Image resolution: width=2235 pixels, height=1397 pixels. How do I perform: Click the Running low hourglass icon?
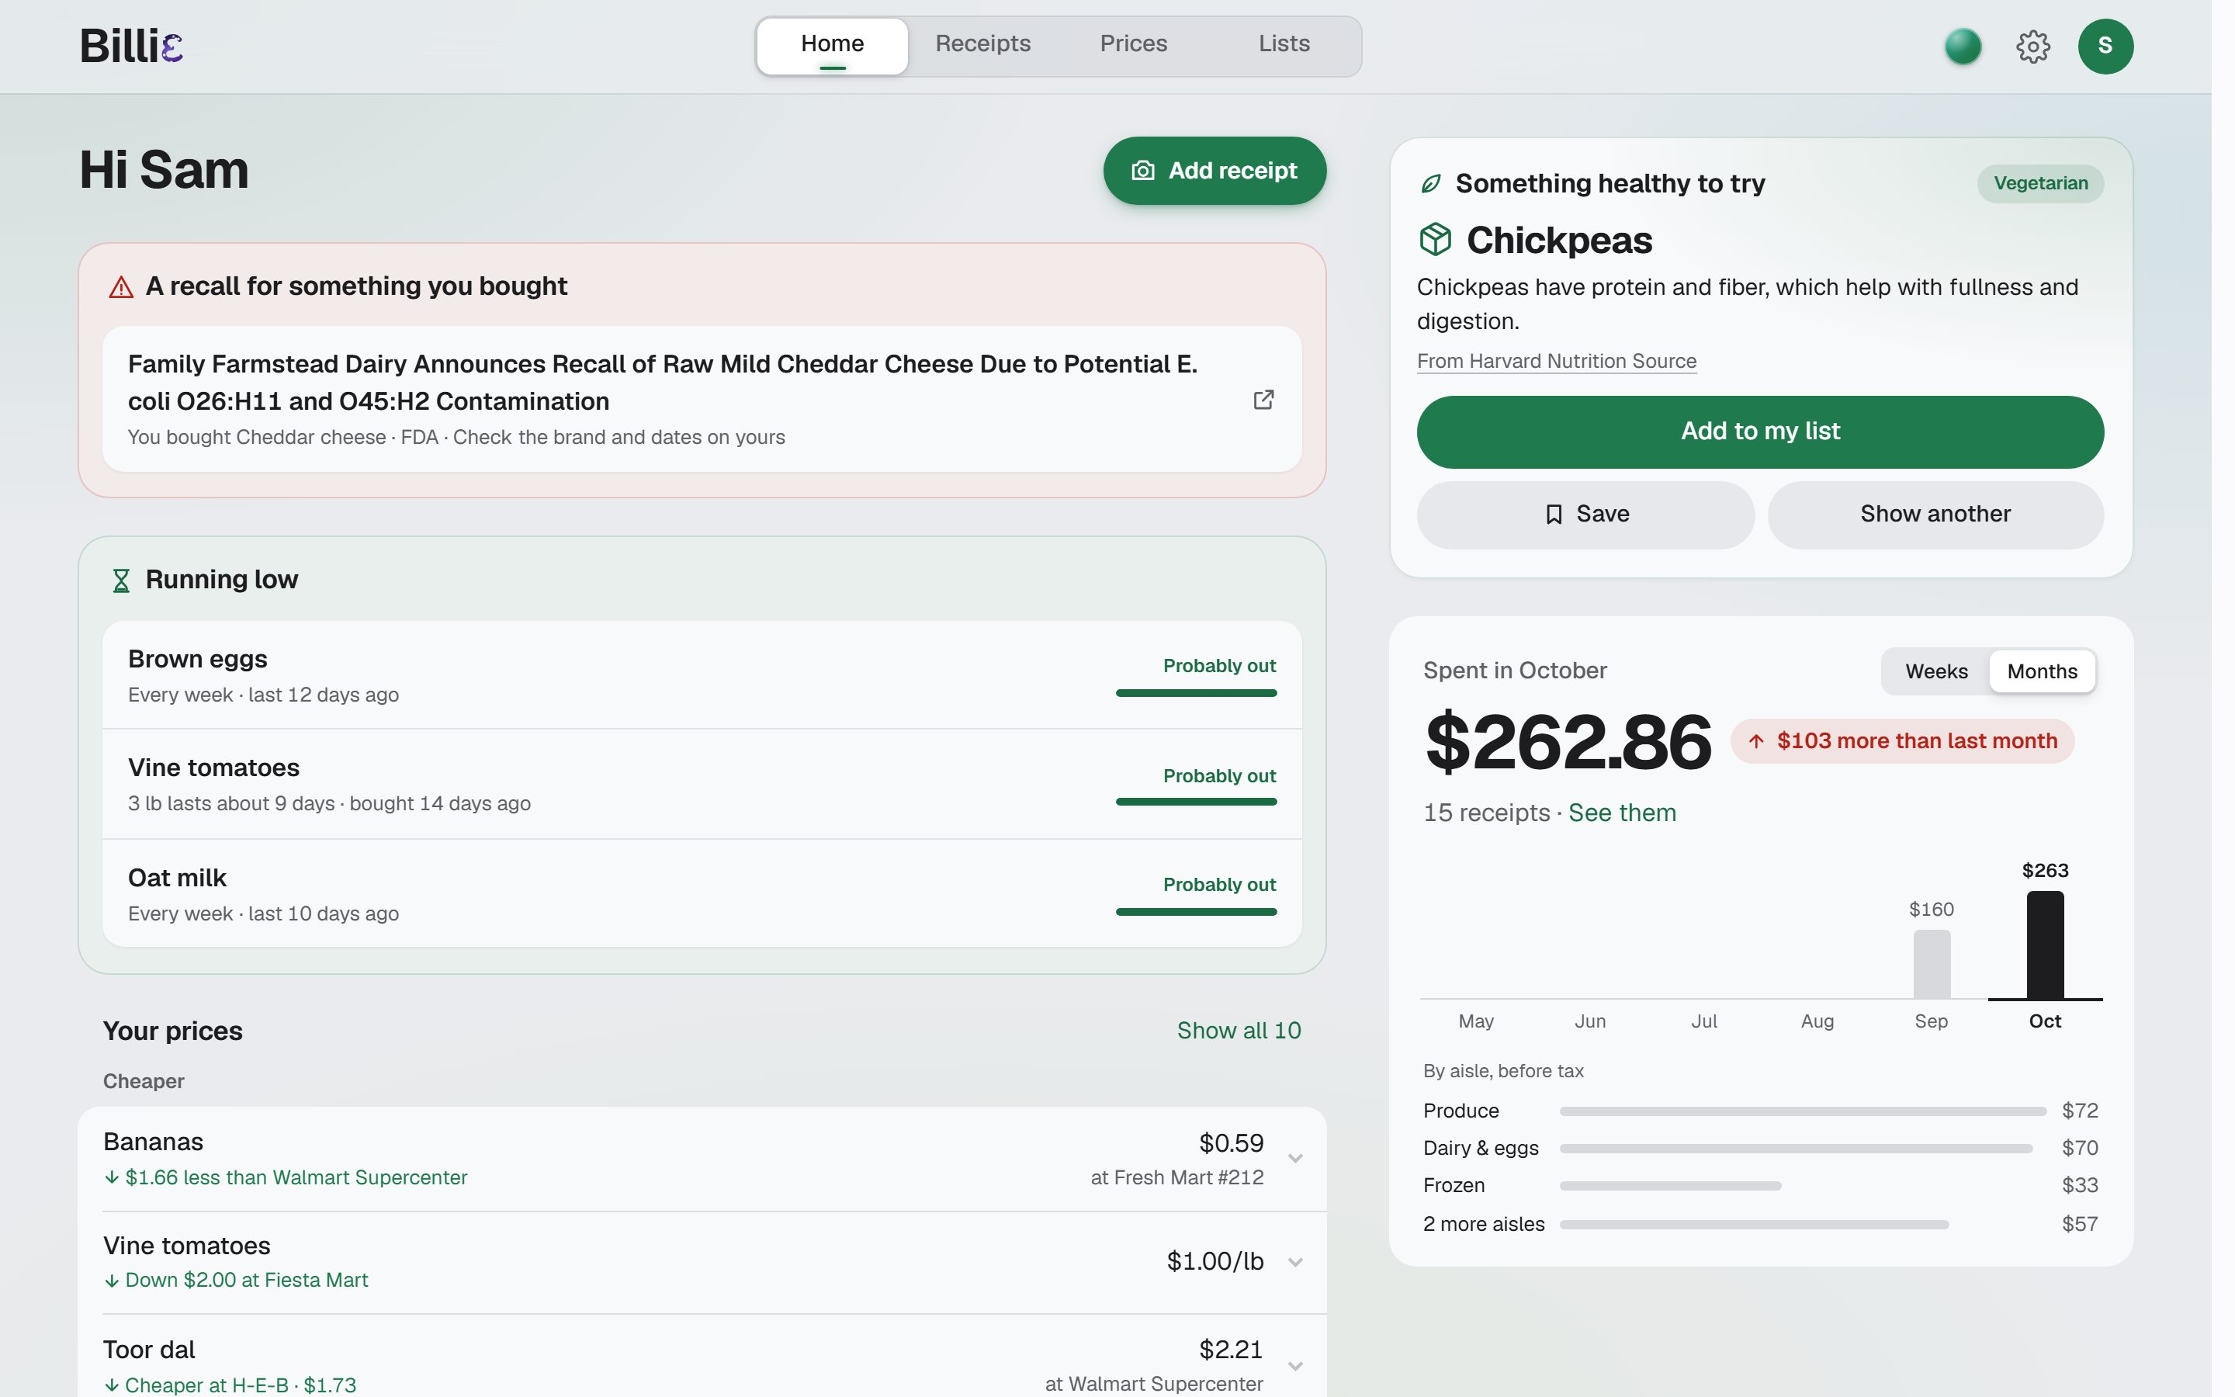coord(121,581)
